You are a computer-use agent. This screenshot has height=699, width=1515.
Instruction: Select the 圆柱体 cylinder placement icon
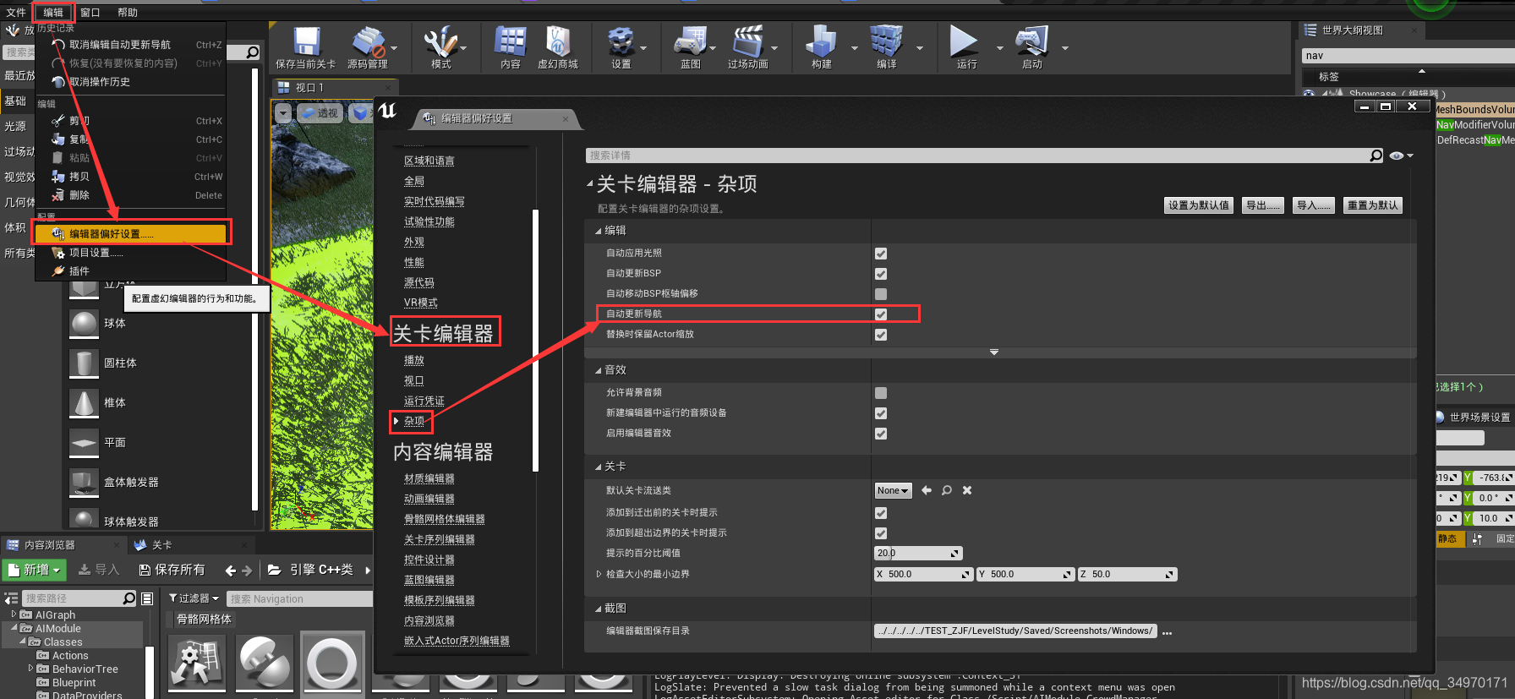84,363
